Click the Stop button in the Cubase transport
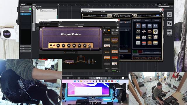This screenshot has width=187, height=105. click(98, 78)
